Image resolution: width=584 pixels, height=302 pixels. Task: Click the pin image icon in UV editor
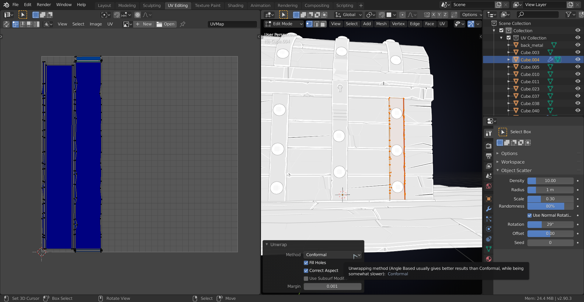point(182,24)
